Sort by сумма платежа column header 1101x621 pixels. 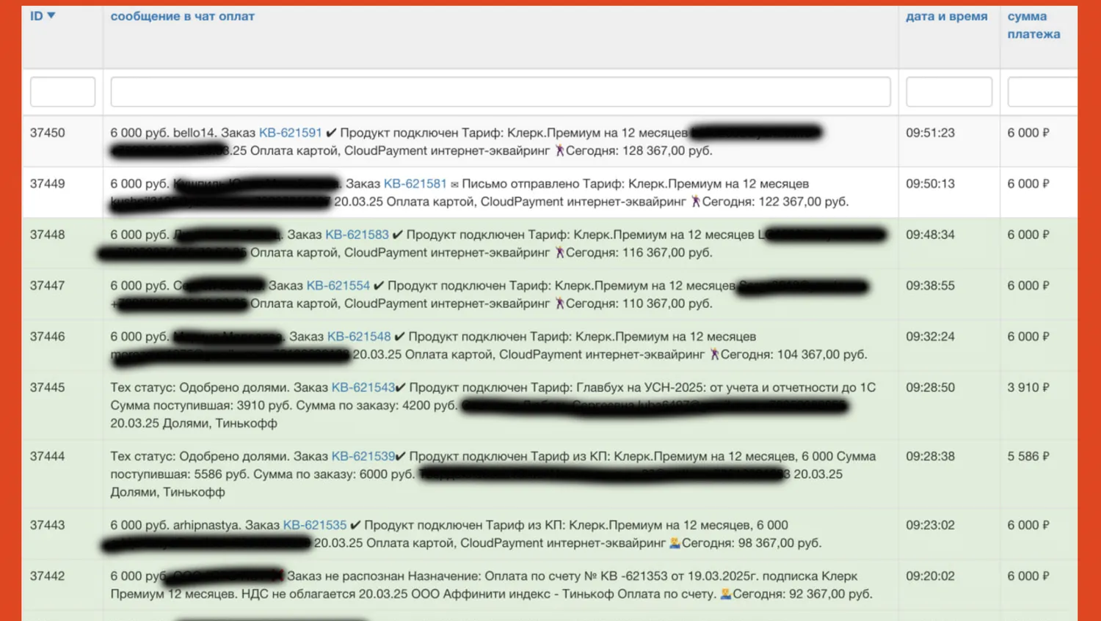(x=1033, y=25)
